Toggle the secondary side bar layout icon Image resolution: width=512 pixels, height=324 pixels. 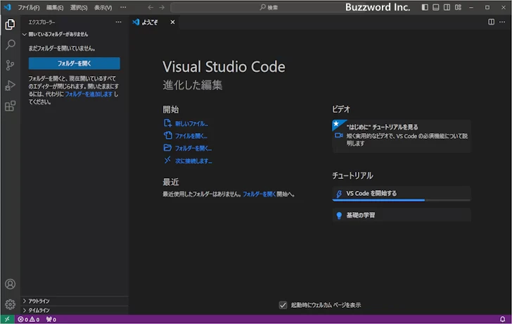coord(447,7)
